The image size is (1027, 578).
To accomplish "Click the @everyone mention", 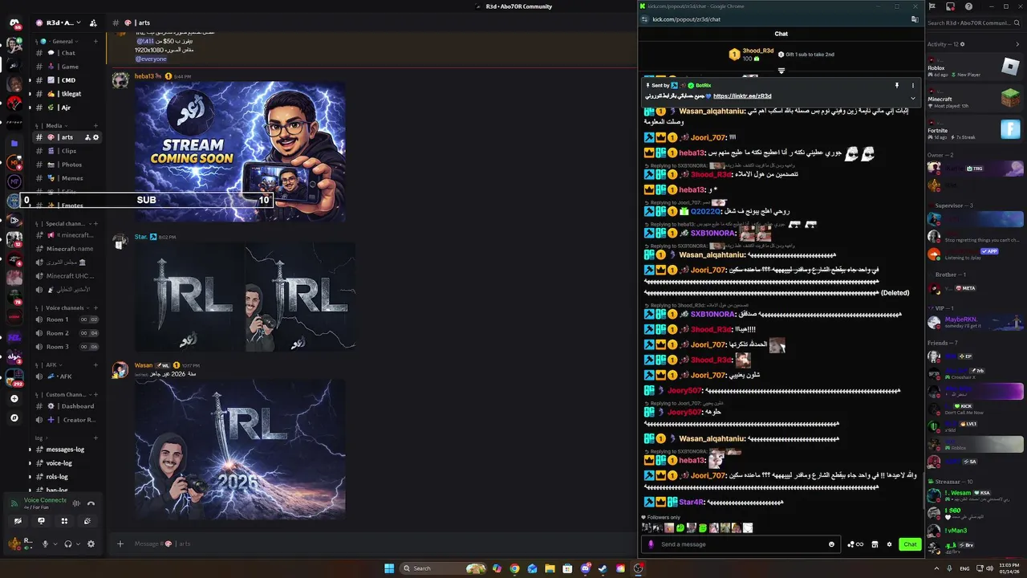I will [x=151, y=59].
